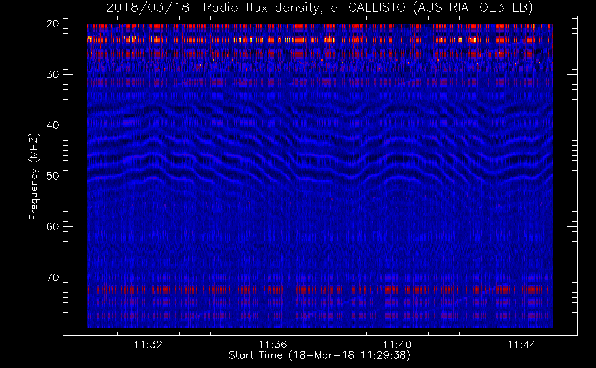The height and width of the screenshot is (368, 596).
Task: Click the y-axis tick label '20'
Action: pos(53,24)
